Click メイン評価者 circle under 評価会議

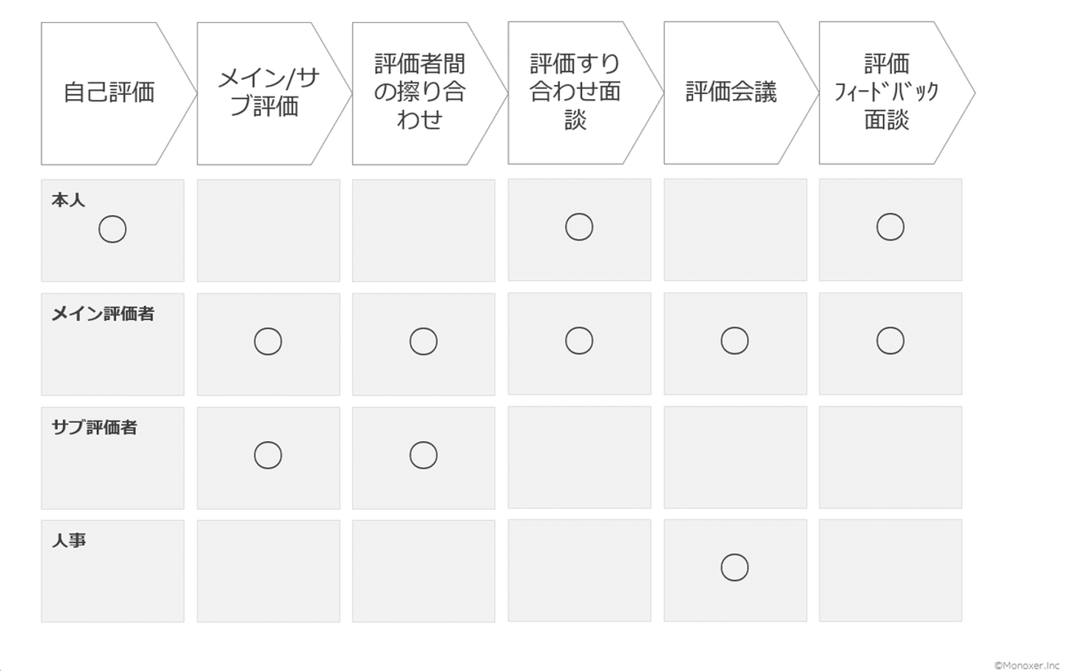click(x=734, y=341)
